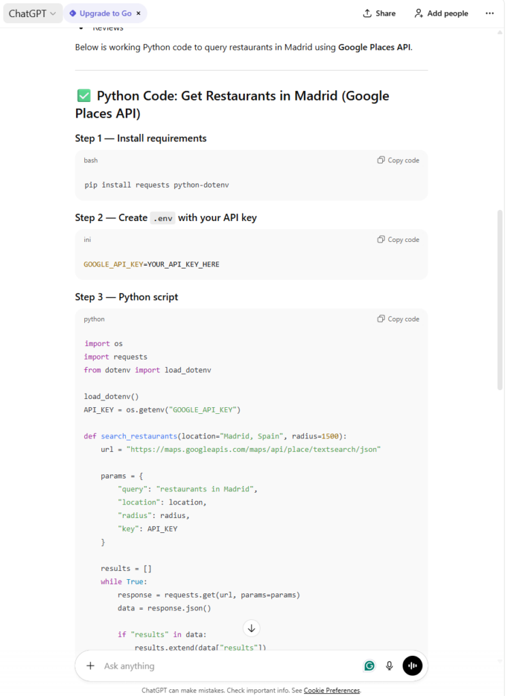The image size is (508, 696).
Task: Dismiss the Upgrade to Go banner
Action: (139, 13)
